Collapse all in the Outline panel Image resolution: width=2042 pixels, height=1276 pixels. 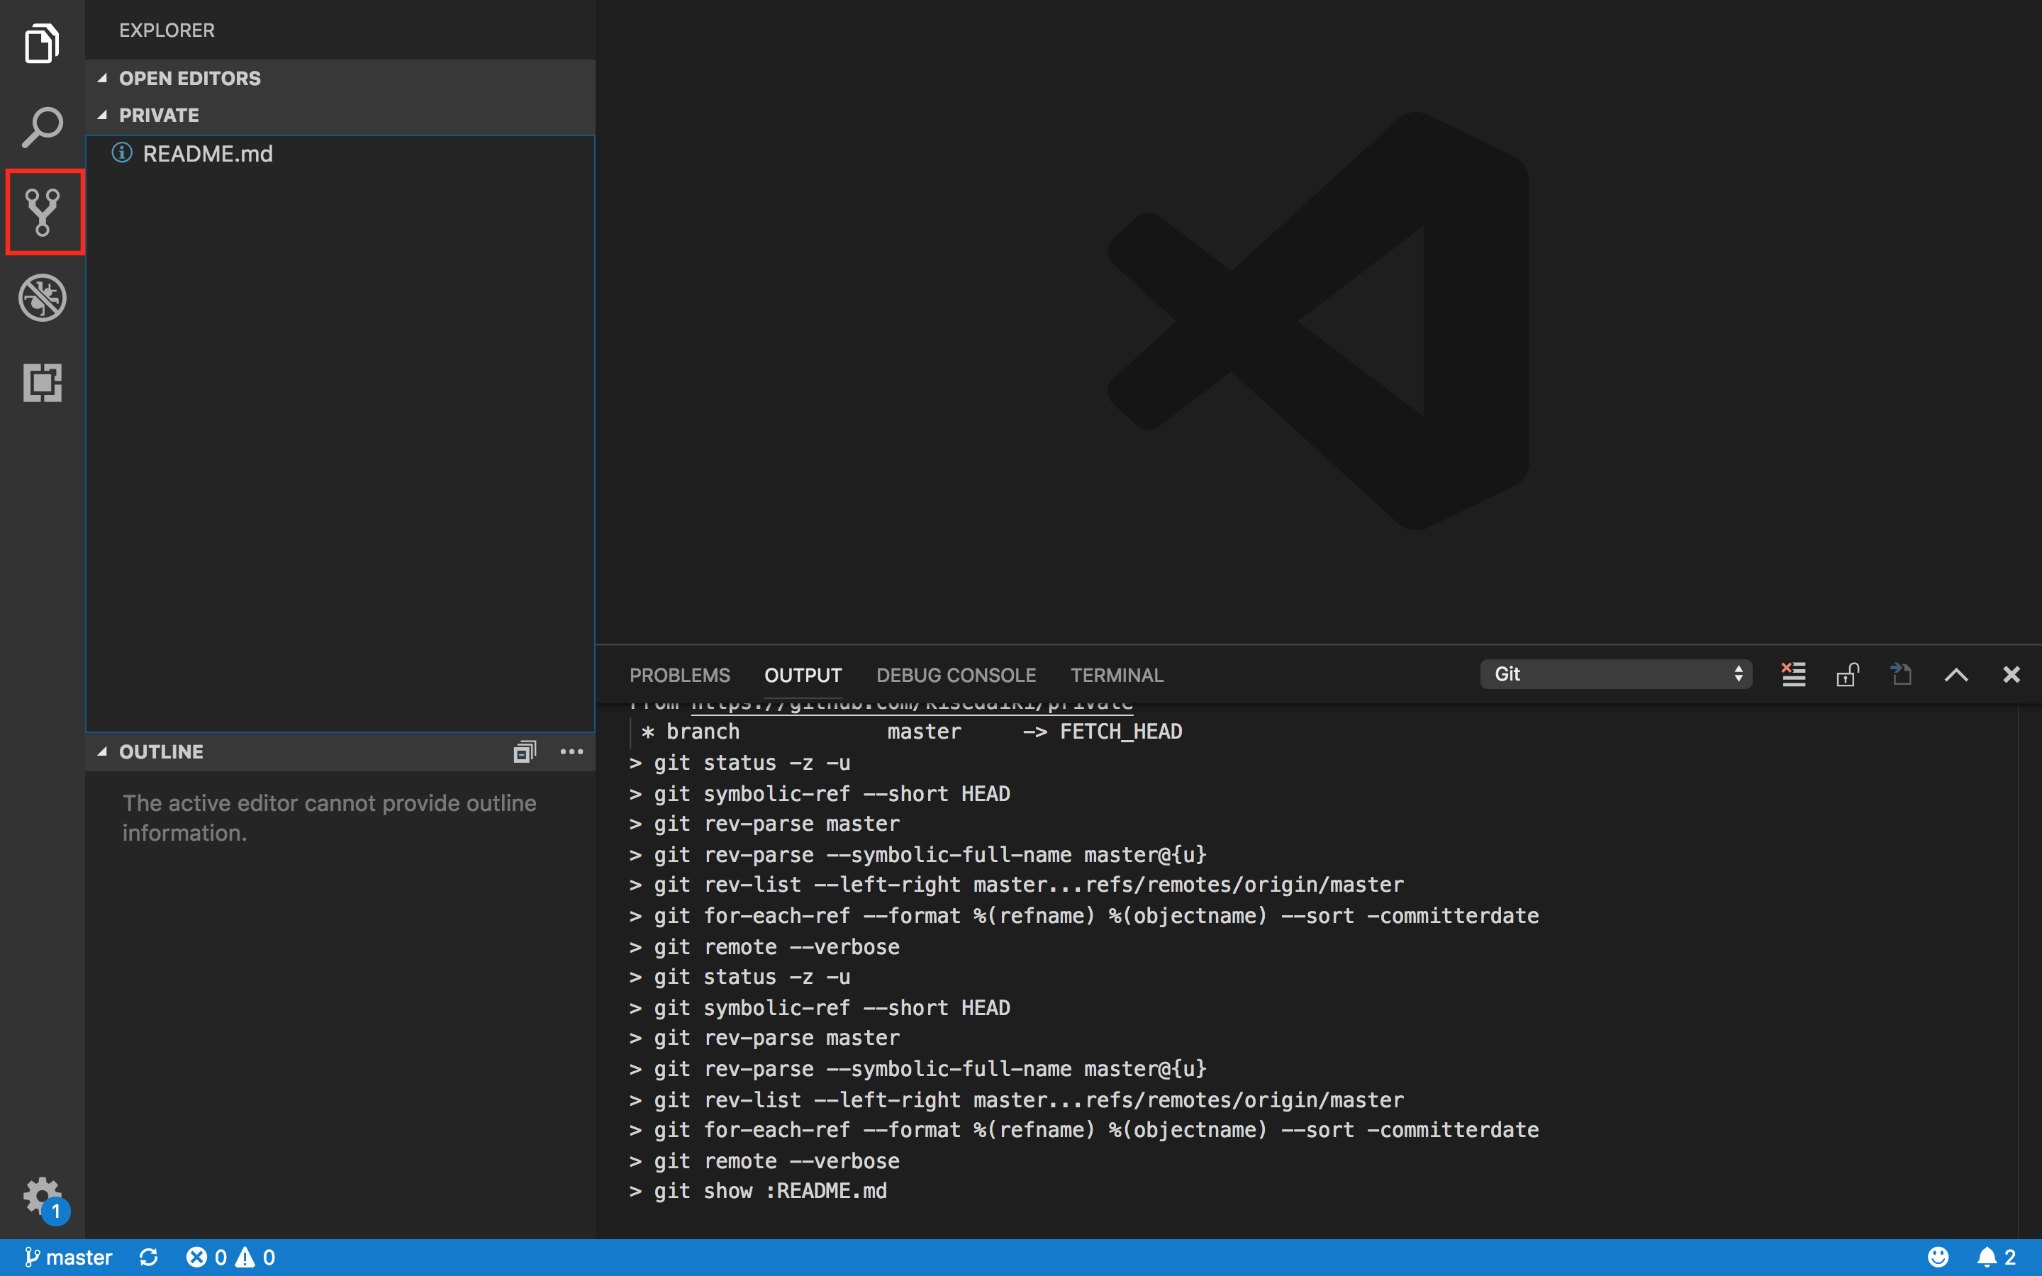525,751
